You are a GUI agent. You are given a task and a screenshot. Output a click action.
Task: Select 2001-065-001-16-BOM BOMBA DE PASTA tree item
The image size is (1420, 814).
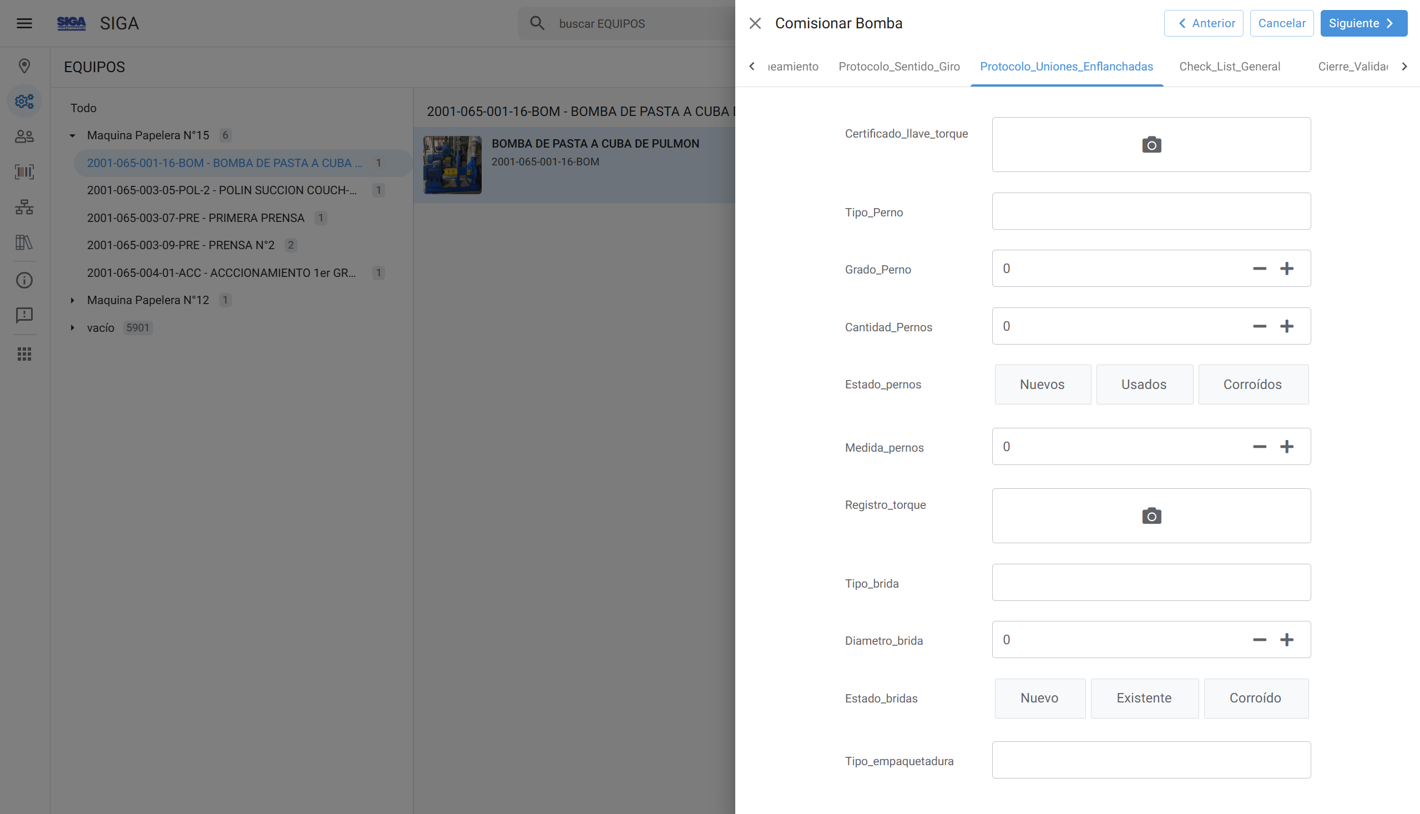click(x=242, y=163)
